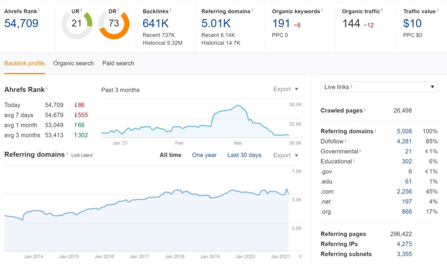The height and width of the screenshot is (264, 447).
Task: Open .com count 2,256 link
Action: point(404,191)
